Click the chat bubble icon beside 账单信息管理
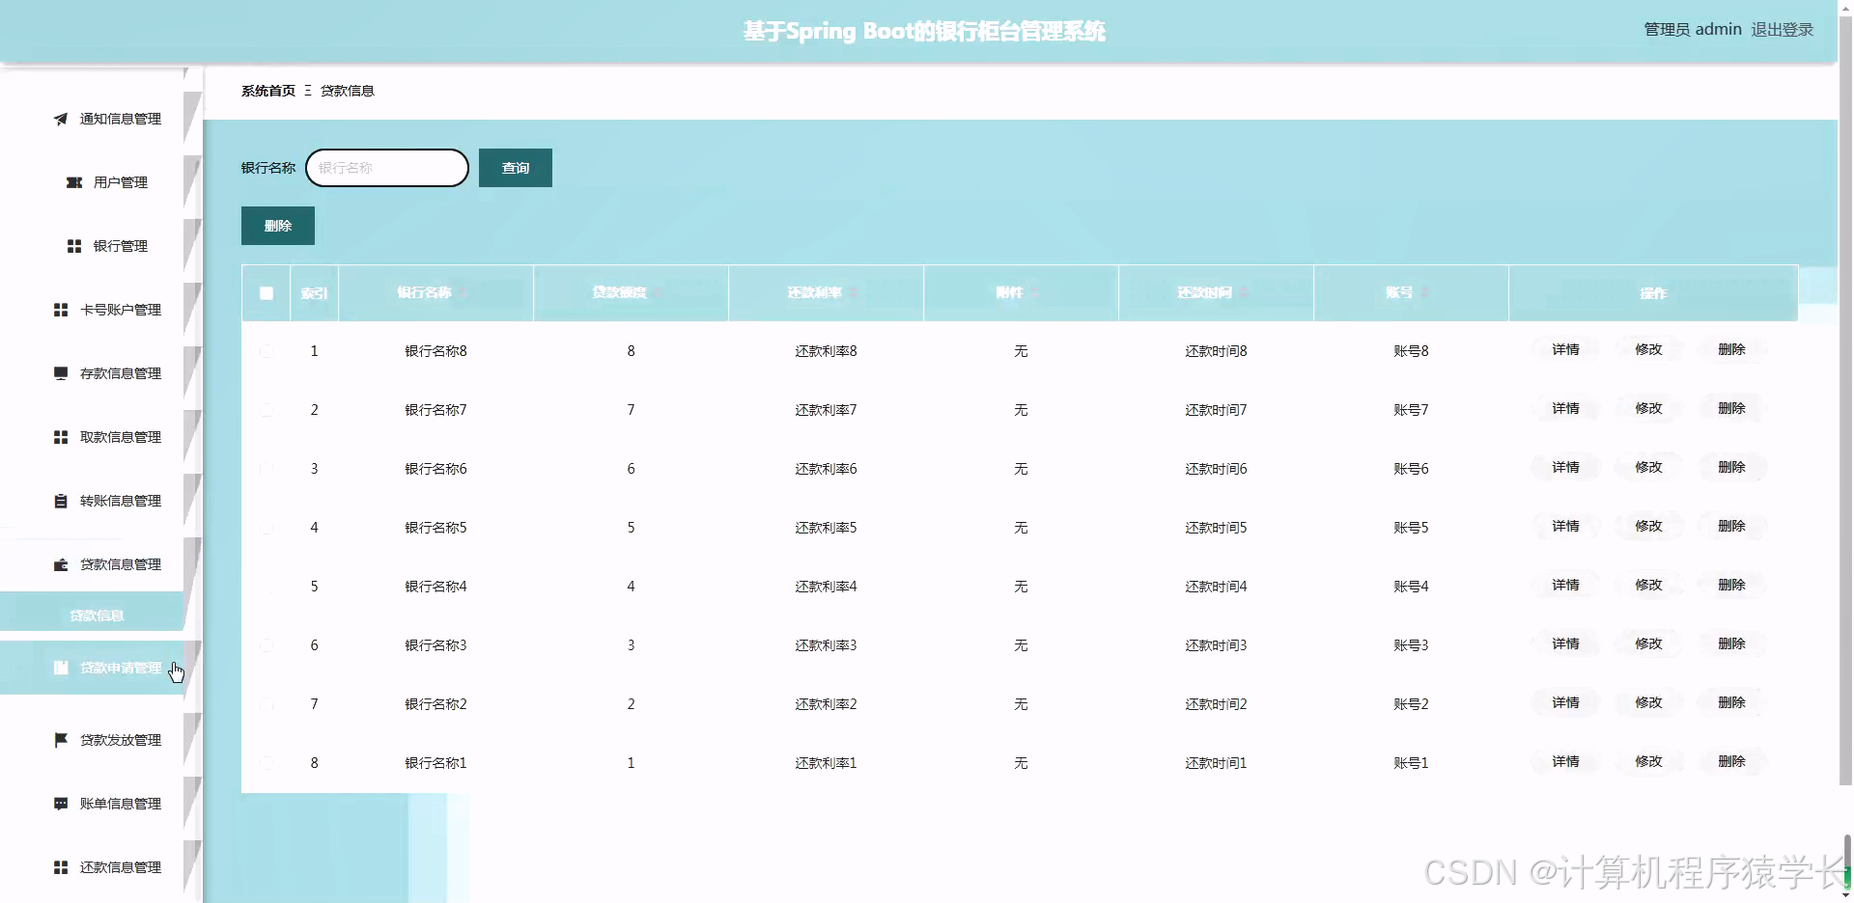 click(x=61, y=804)
